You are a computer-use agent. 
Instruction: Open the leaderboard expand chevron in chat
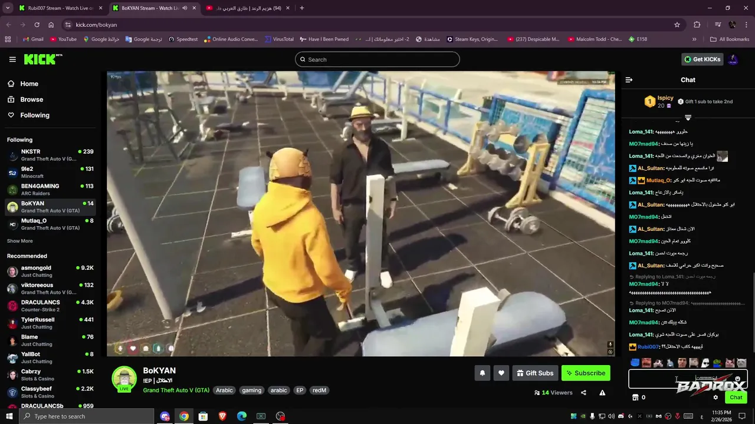click(688, 118)
